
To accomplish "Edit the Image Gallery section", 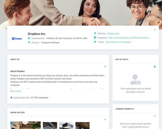I will coord(105,120).
